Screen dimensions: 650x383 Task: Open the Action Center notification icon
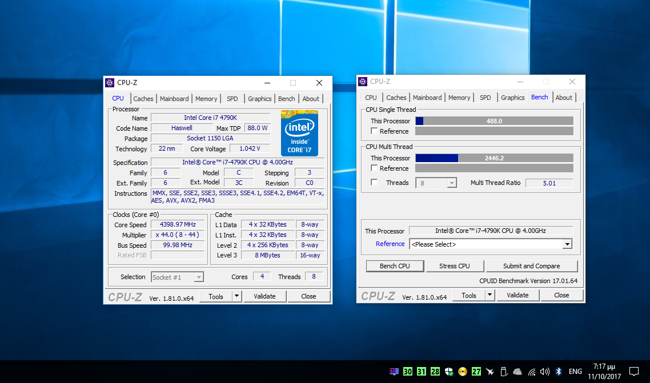[x=634, y=372]
